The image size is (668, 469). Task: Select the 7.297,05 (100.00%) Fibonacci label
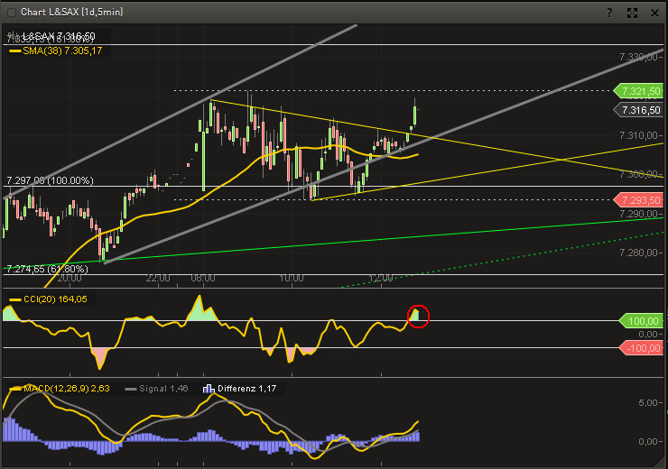(51, 180)
